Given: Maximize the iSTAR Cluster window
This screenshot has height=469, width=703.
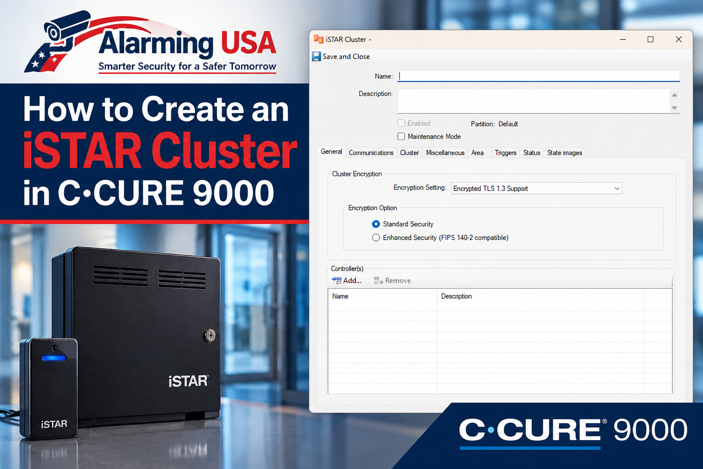Looking at the screenshot, I should click(x=650, y=39).
